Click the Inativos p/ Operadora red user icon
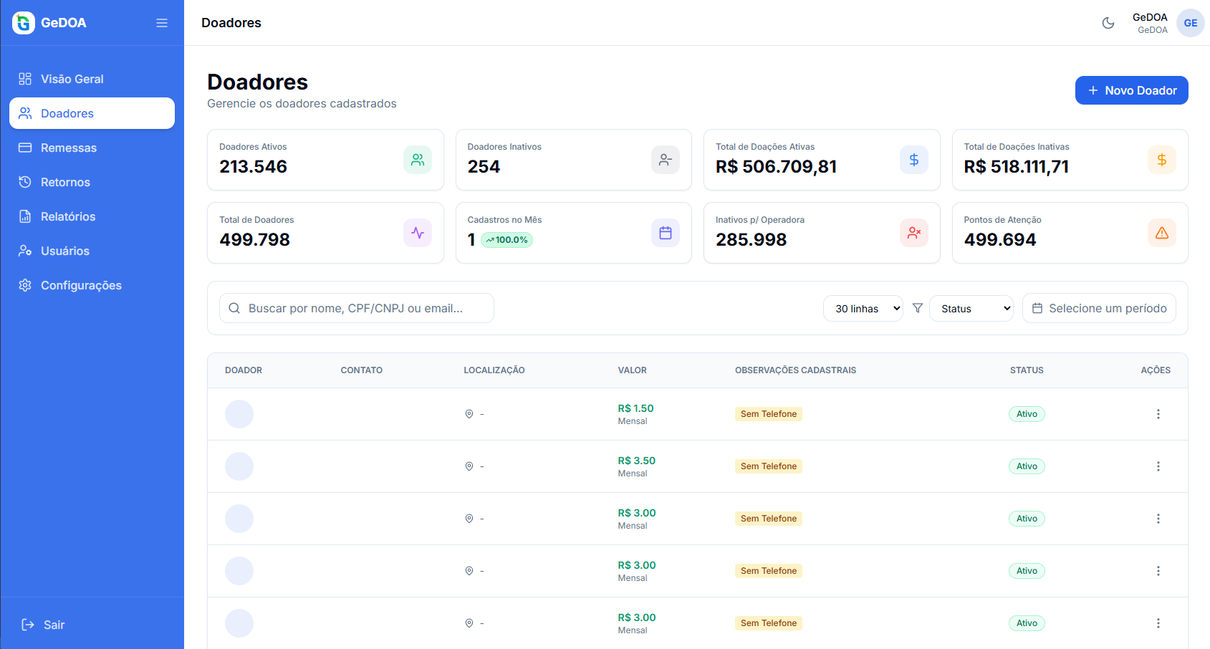This screenshot has height=649, width=1210. (913, 233)
